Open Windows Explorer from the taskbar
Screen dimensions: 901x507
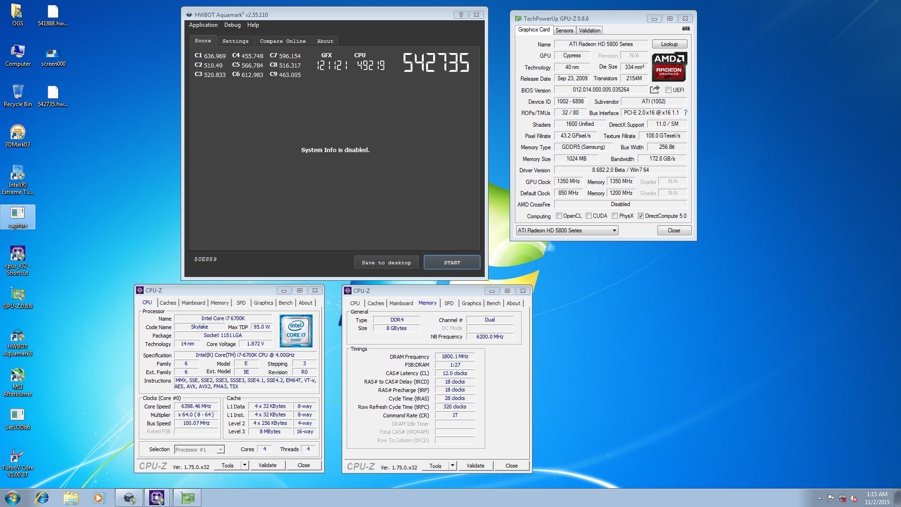click(71, 498)
